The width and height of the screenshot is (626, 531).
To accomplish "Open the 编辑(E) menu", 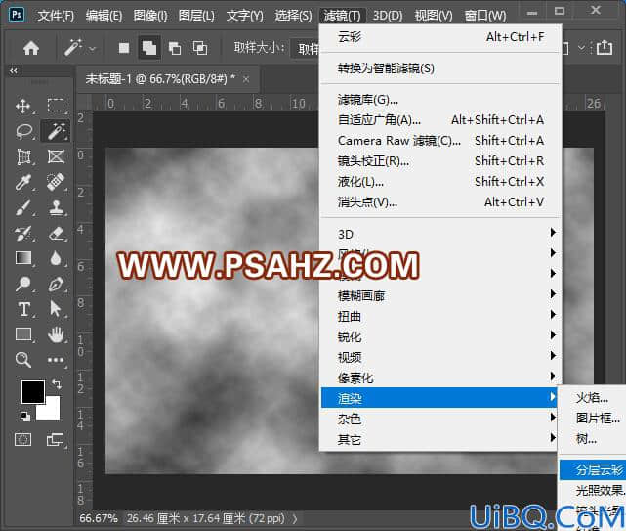I will (104, 16).
